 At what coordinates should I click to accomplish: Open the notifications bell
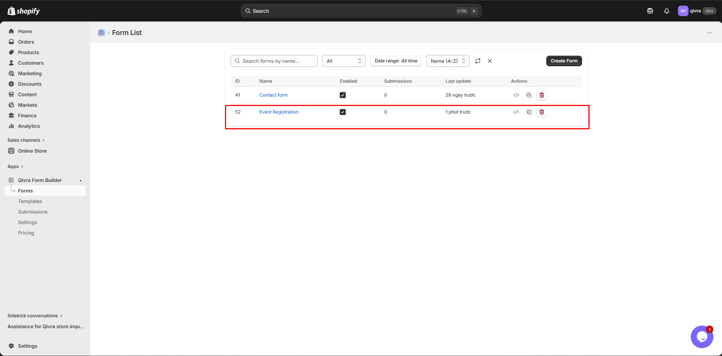667,11
